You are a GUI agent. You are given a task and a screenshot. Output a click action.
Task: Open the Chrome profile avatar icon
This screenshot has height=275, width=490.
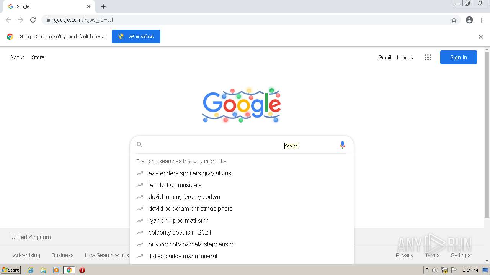[x=469, y=20]
